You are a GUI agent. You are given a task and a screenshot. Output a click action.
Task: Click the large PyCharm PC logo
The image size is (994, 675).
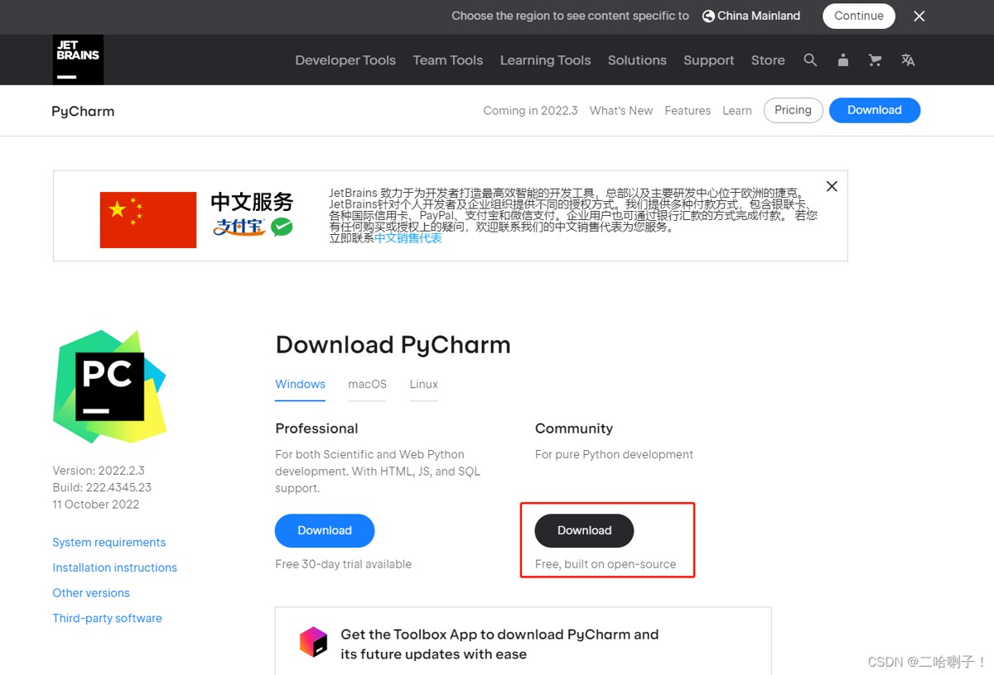tap(110, 386)
